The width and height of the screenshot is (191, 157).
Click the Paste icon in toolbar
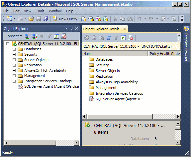(x=130, y=19)
